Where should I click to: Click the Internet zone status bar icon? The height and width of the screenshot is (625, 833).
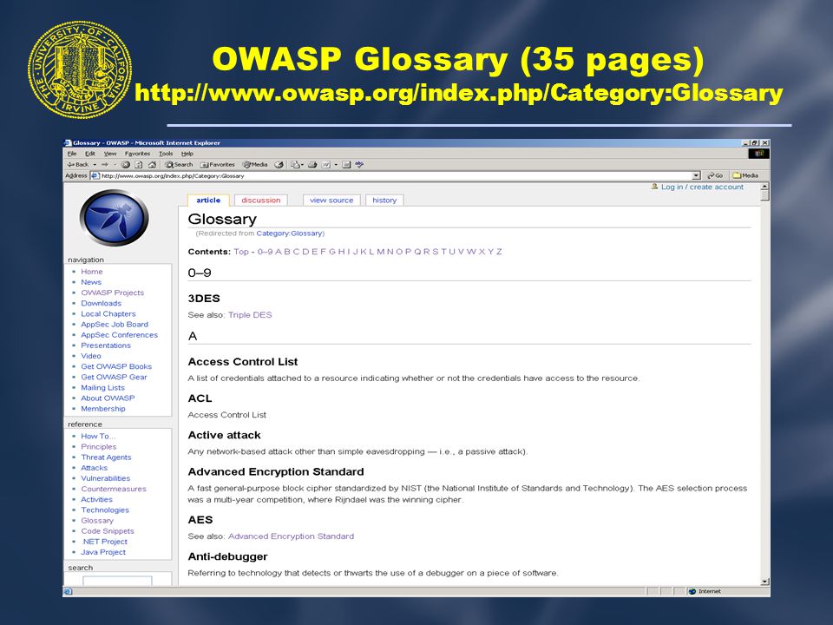click(692, 591)
